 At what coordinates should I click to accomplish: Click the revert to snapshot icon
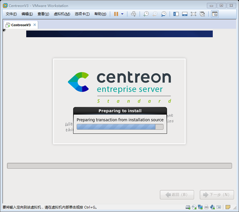(155, 14)
